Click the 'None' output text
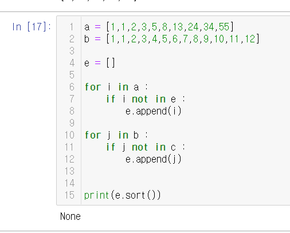290x233 pixels. (70, 216)
